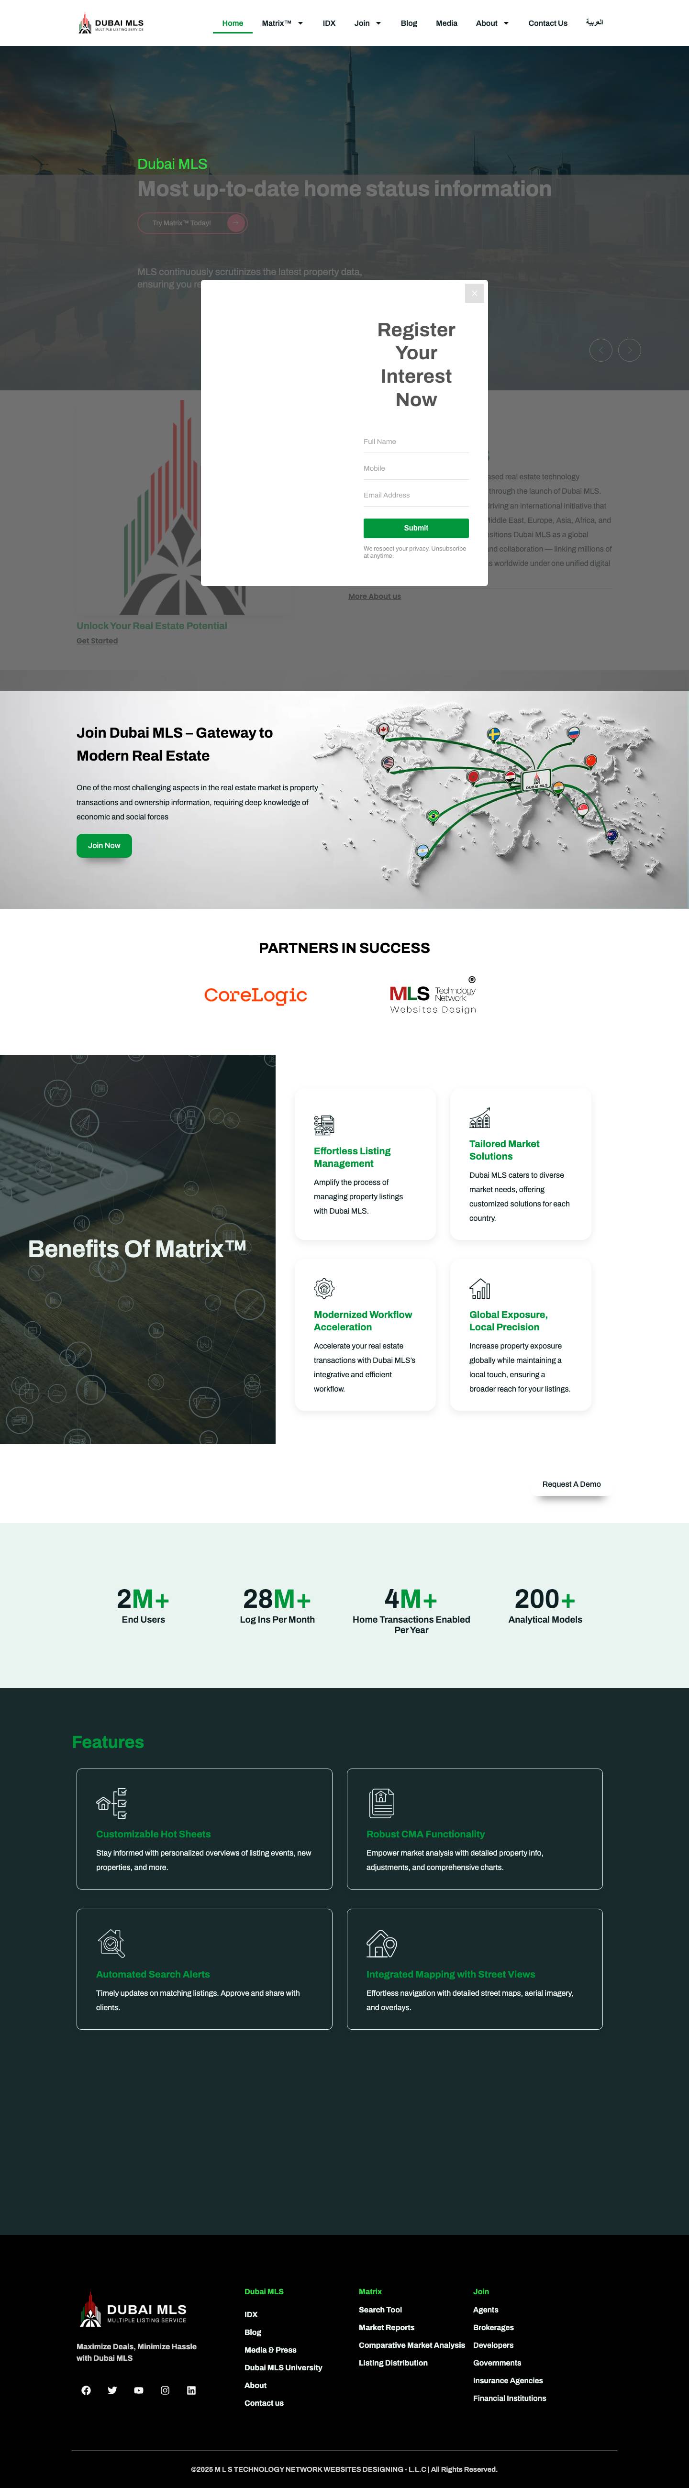Open the Market Reports footer link
The image size is (689, 2488).
point(387,2328)
